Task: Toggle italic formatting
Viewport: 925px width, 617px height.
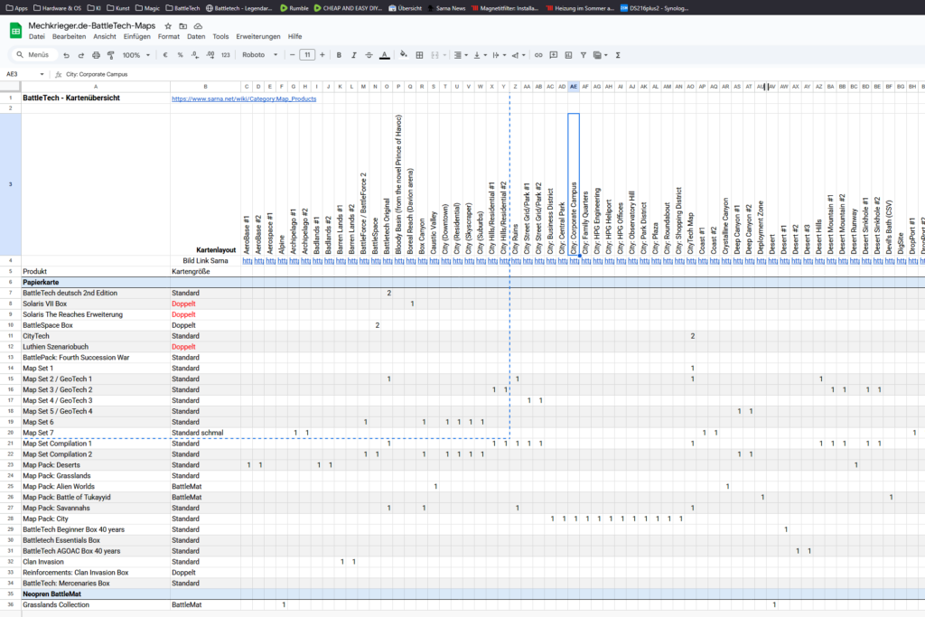Action: point(354,55)
